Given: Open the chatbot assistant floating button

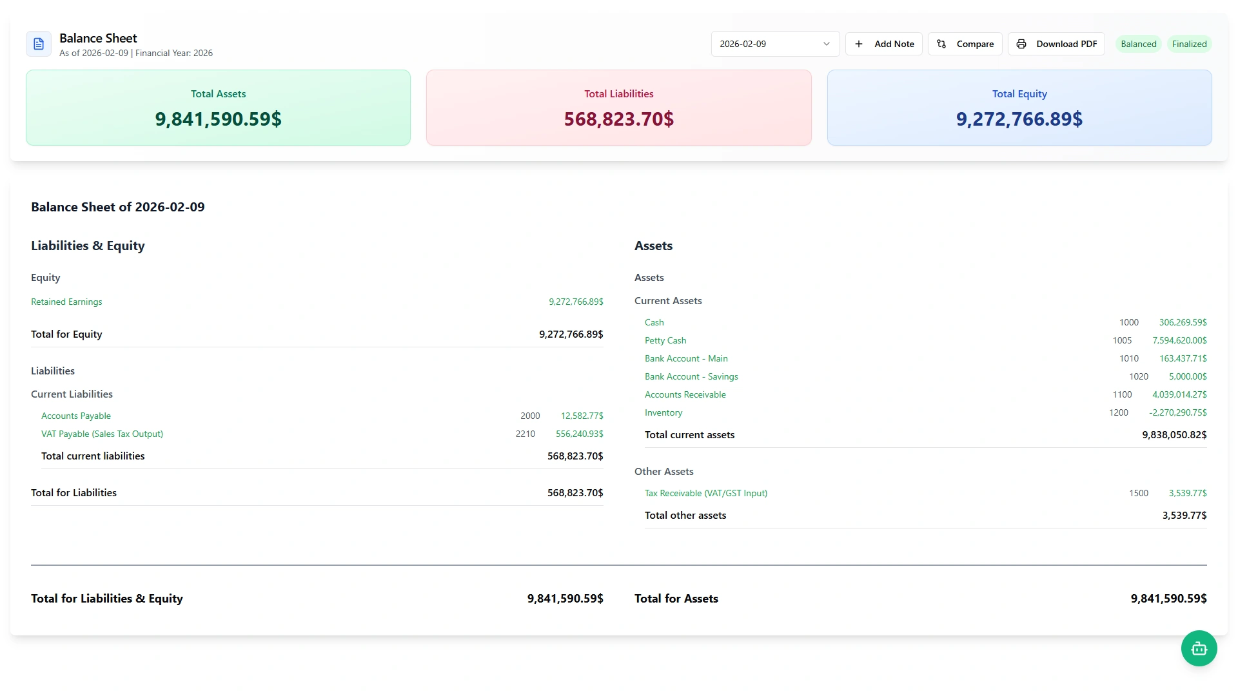Looking at the screenshot, I should coord(1199,648).
